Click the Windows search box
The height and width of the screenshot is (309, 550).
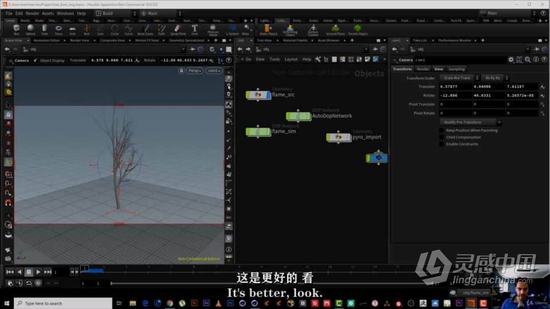pyautogui.click(x=63, y=303)
